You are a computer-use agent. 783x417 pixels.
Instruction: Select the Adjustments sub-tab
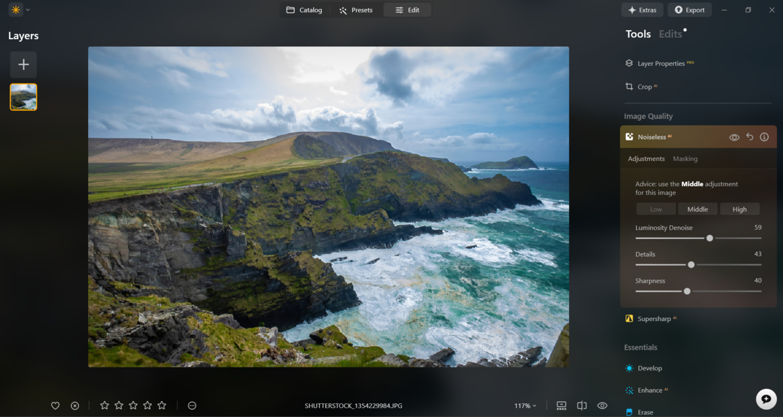tap(646, 159)
